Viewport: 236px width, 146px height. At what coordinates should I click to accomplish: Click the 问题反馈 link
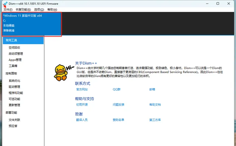(x=118, y=105)
